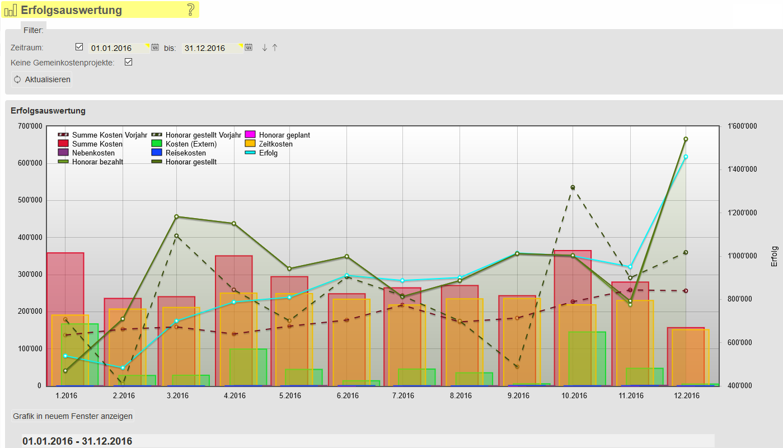Click the Erfolg cyan legend entry
The width and height of the screenshot is (783, 448).
[268, 153]
